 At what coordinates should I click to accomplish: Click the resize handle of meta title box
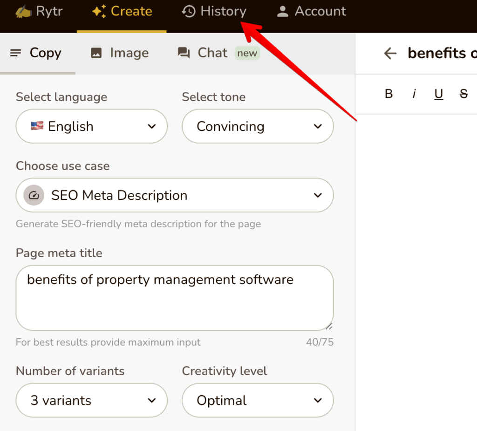[329, 326]
